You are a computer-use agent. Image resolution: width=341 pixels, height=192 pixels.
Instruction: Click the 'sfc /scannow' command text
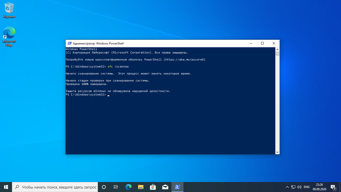coord(118,67)
